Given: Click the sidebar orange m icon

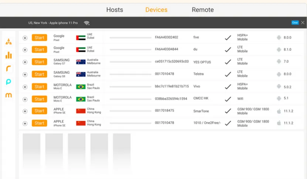Looking at the screenshot, I should click(8, 95).
